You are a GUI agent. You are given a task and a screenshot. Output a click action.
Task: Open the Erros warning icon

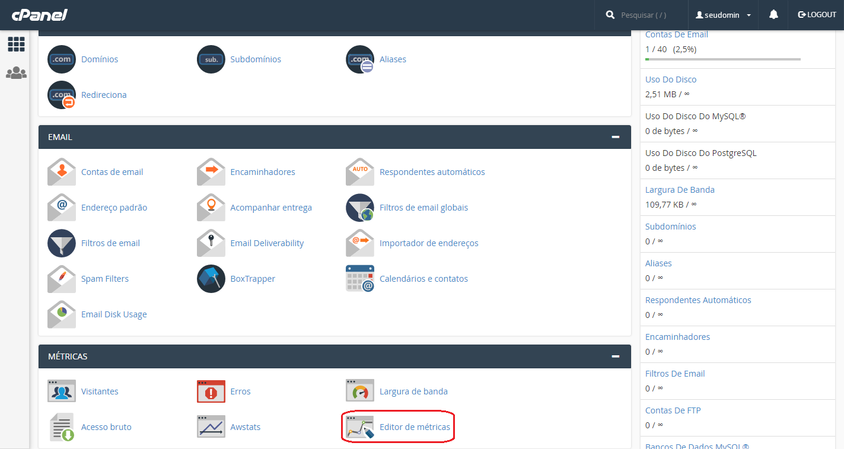point(211,391)
